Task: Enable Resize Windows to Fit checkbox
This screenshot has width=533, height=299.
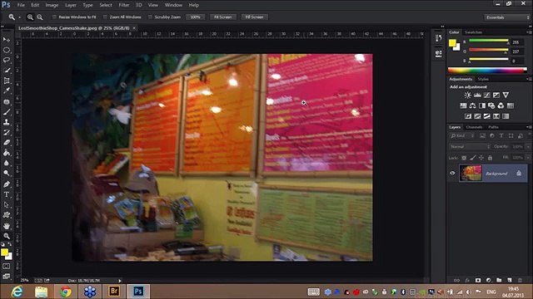Action: click(x=54, y=17)
